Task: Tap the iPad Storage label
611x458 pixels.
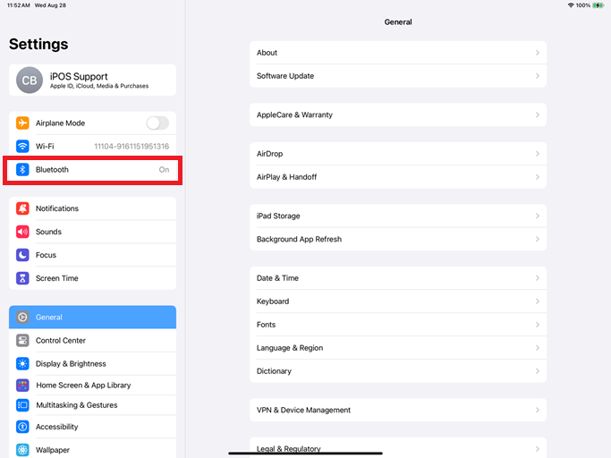Action: [278, 216]
